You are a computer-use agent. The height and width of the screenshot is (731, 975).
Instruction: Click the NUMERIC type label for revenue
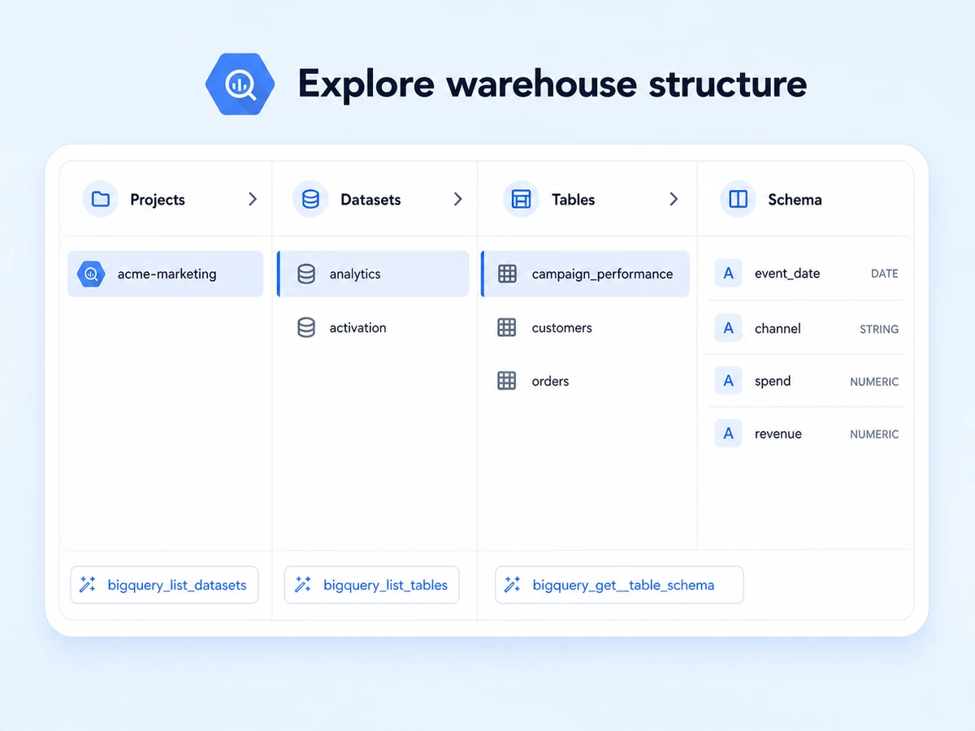874,435
